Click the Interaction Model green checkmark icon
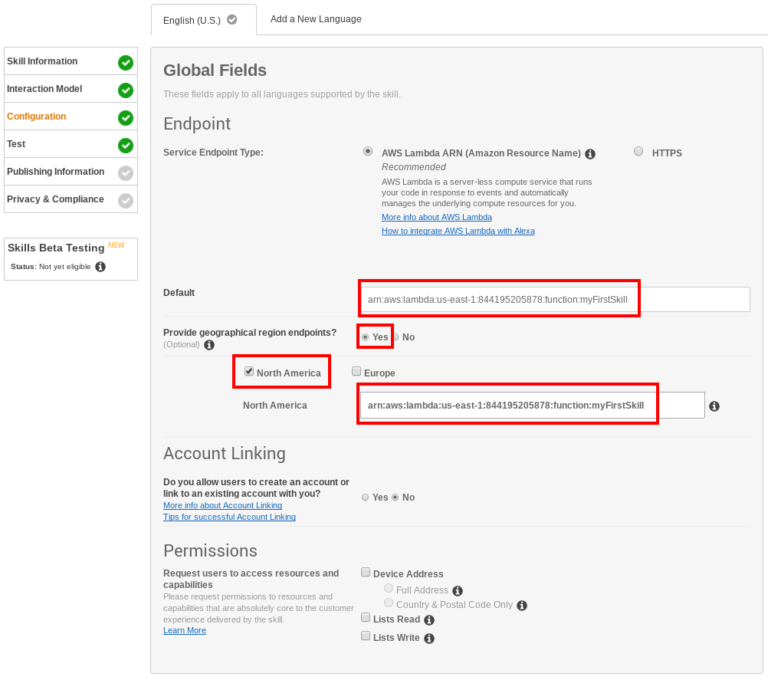 click(126, 90)
